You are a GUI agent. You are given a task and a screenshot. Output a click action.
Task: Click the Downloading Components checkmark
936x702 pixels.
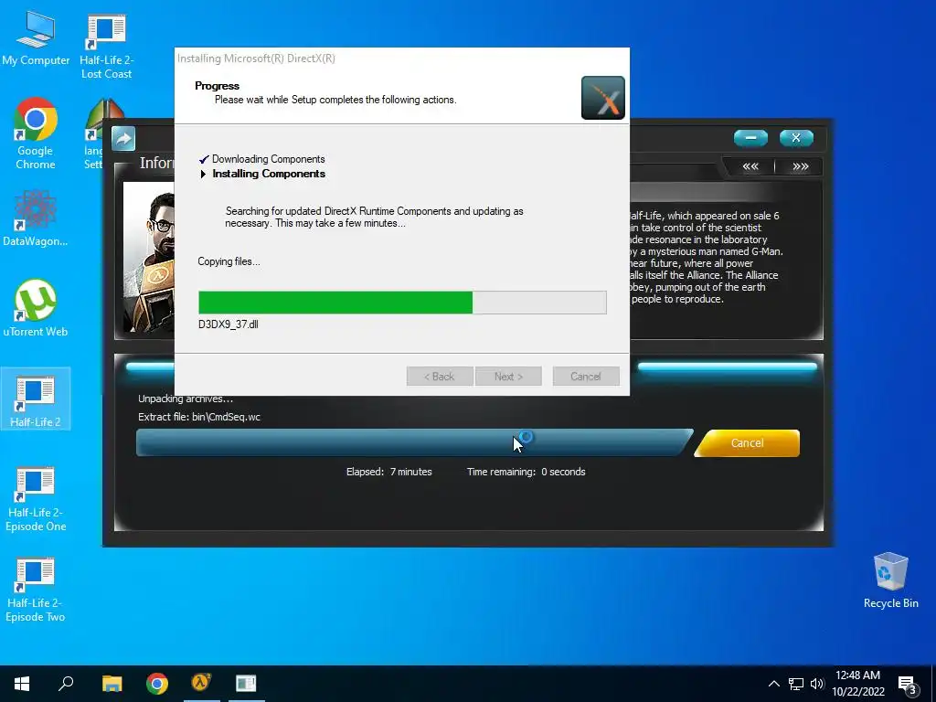pos(204,159)
